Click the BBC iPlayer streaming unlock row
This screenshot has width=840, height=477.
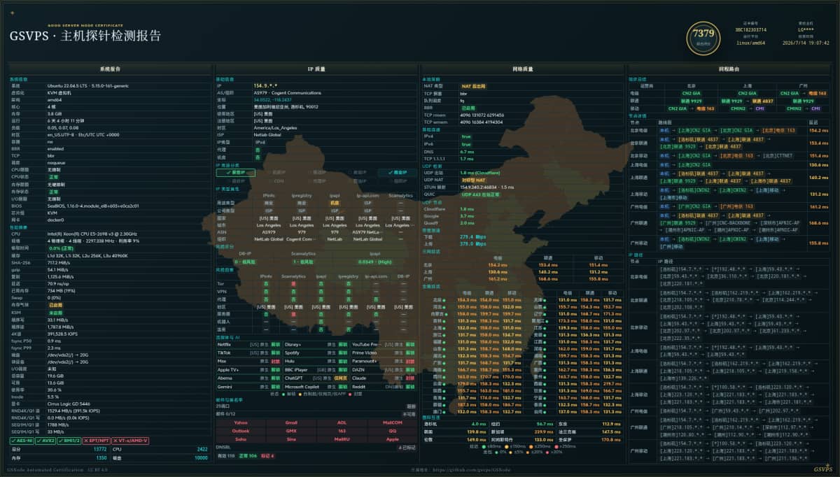pyautogui.click(x=316, y=369)
